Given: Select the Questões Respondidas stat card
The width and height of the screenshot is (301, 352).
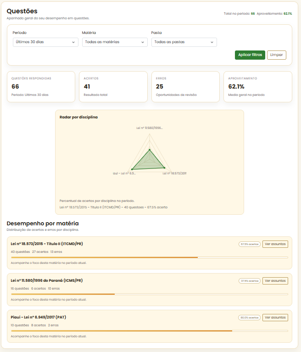Looking at the screenshot, I should (x=41, y=86).
